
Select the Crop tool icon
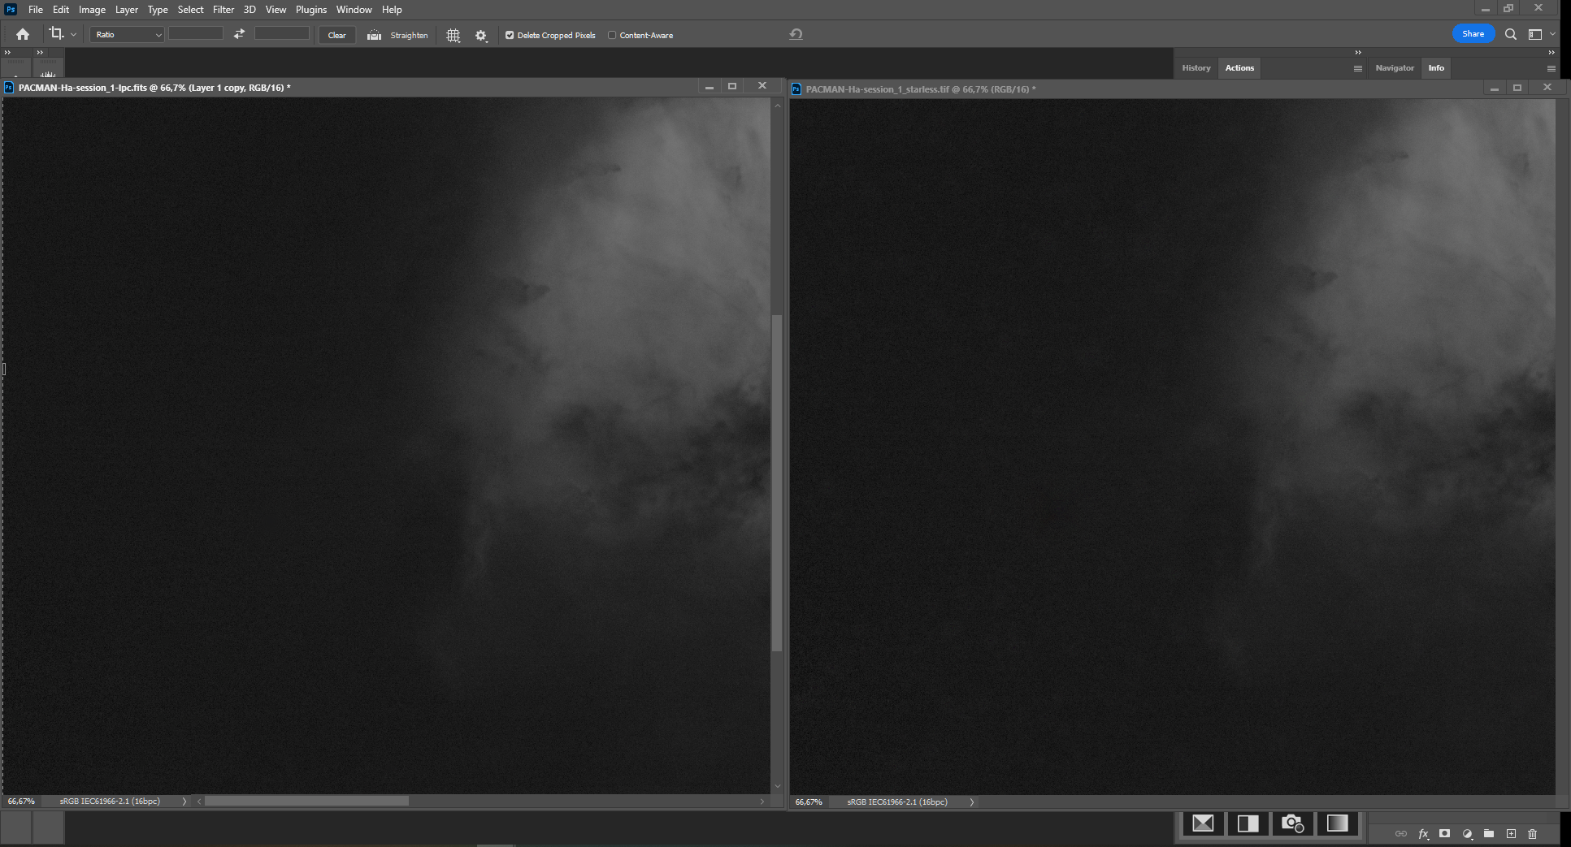click(56, 34)
